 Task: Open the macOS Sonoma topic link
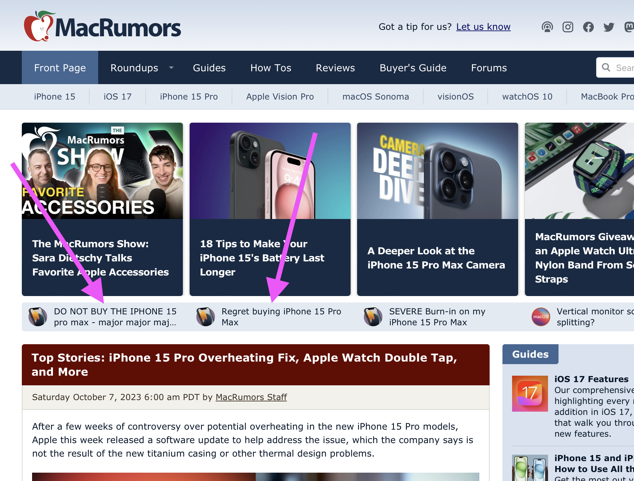(375, 97)
